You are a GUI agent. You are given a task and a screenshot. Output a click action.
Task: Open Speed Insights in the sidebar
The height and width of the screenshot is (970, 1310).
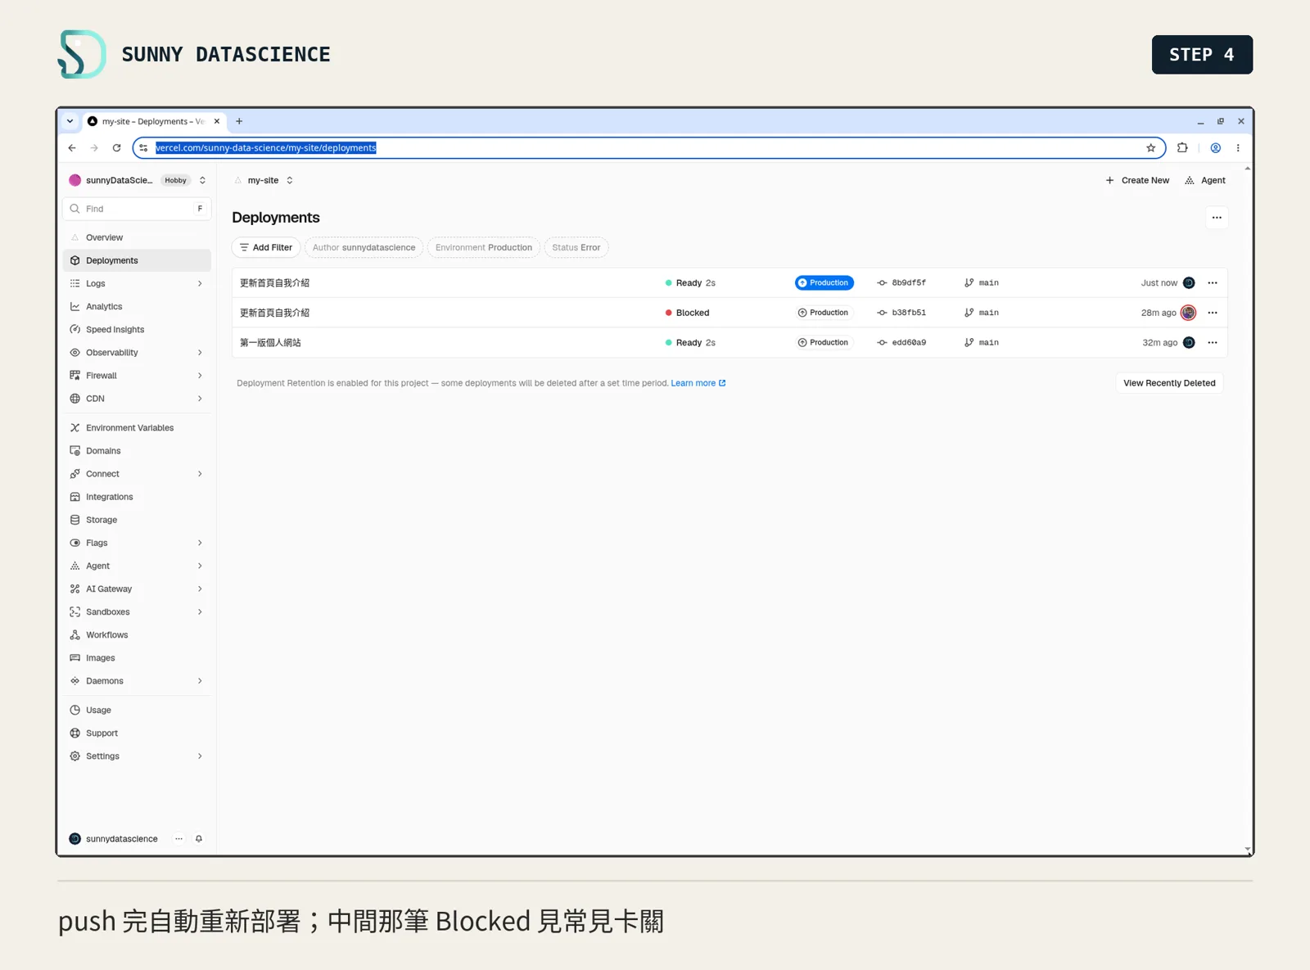tap(137, 330)
